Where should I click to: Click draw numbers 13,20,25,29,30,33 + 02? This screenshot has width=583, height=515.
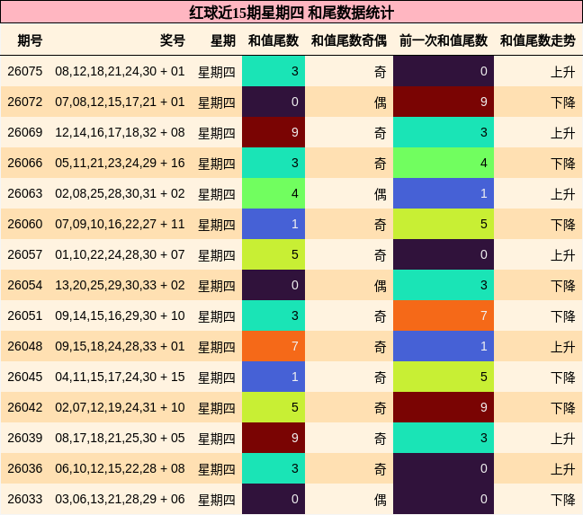120,285
